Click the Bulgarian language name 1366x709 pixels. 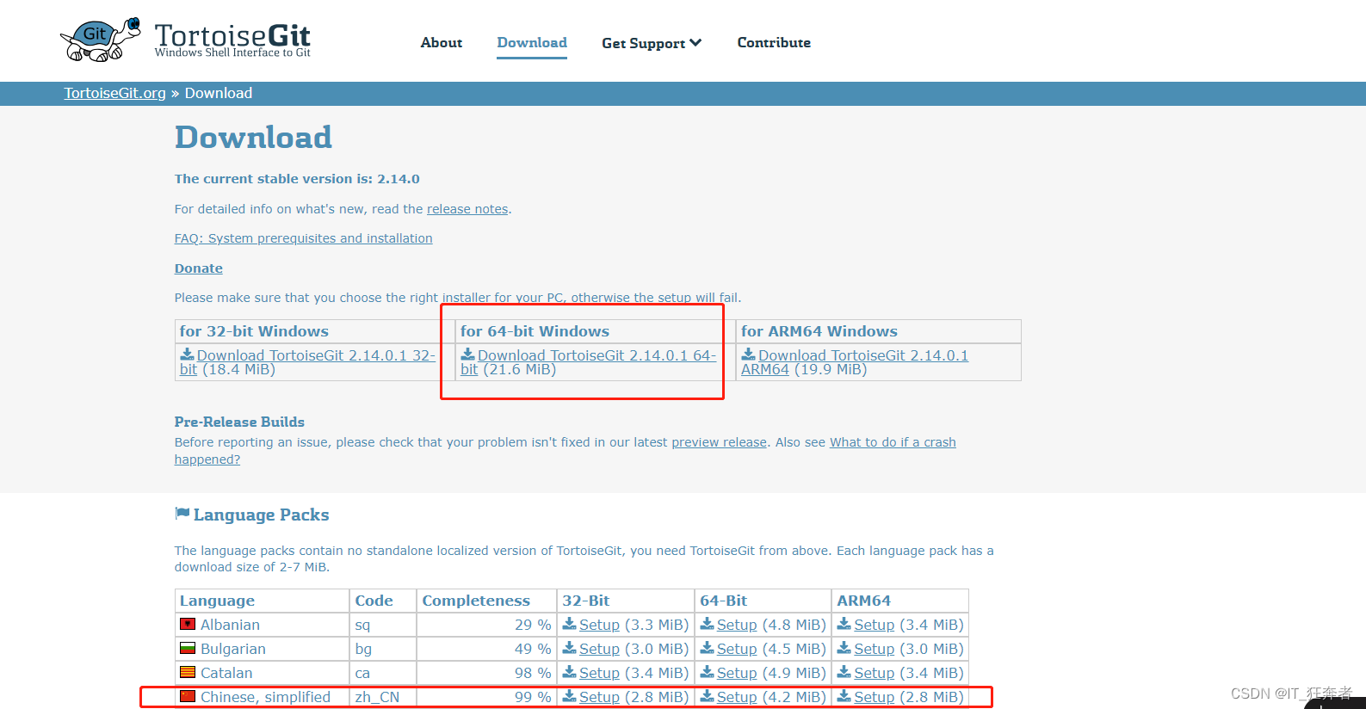pos(232,649)
